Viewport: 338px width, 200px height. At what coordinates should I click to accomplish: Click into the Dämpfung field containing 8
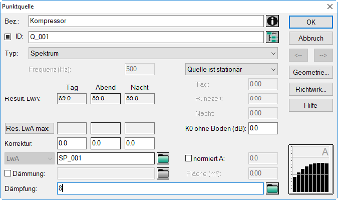click(160, 188)
